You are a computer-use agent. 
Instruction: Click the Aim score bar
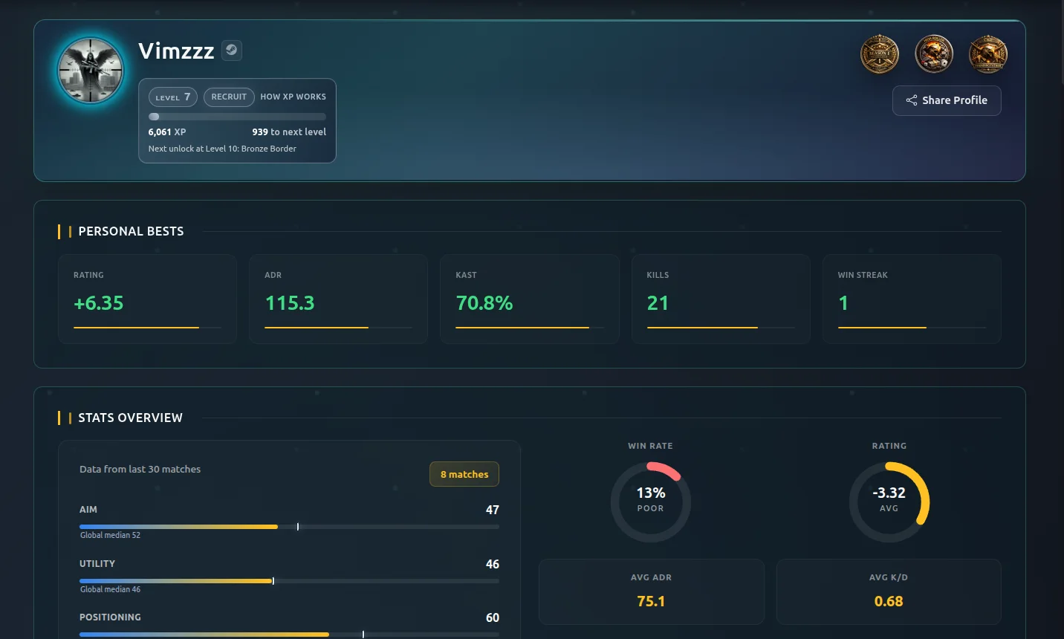click(289, 527)
